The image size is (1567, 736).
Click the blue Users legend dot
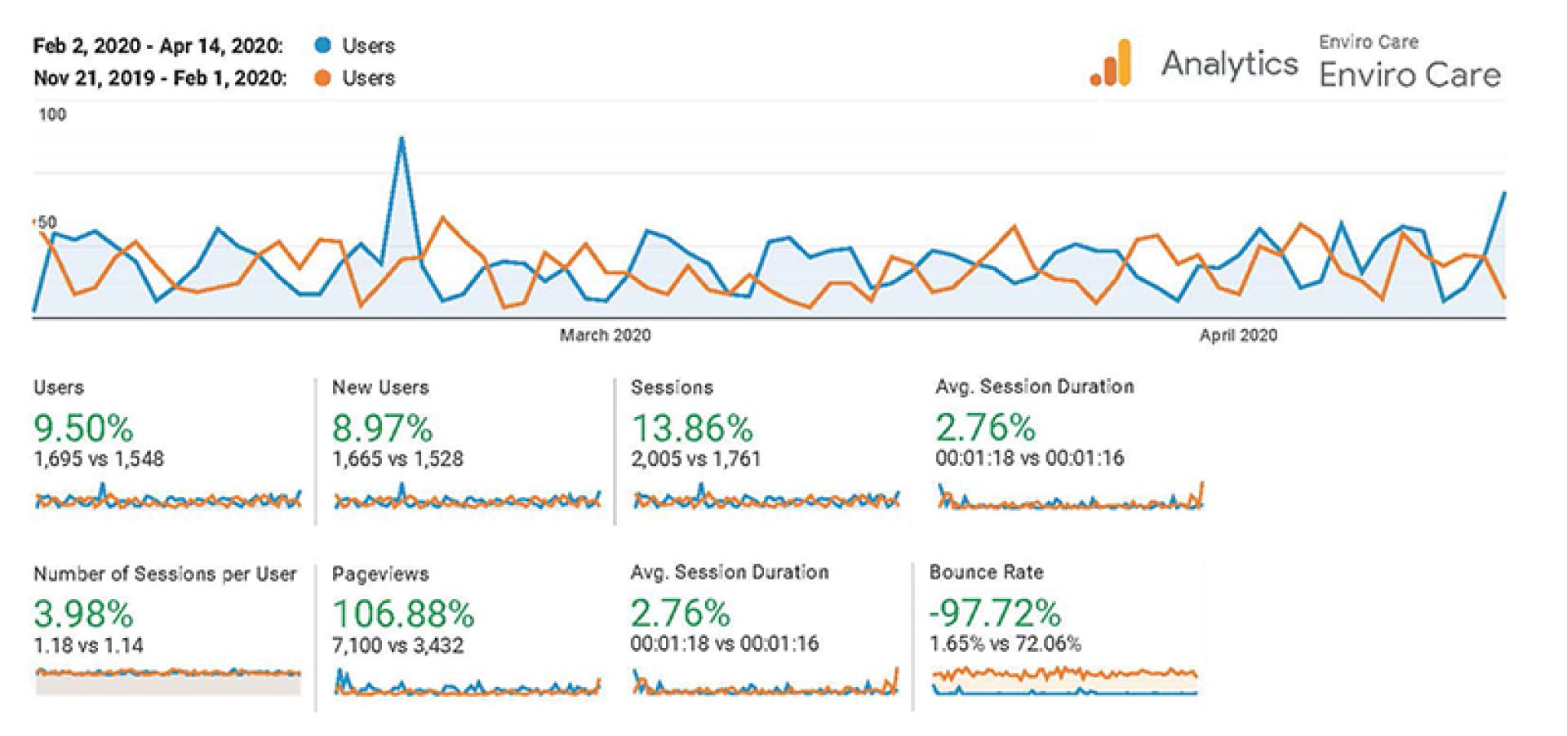coord(323,46)
